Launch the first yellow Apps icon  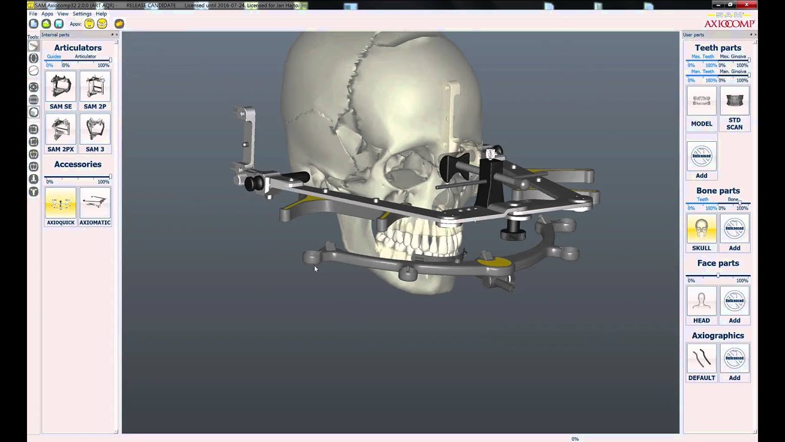click(90, 24)
